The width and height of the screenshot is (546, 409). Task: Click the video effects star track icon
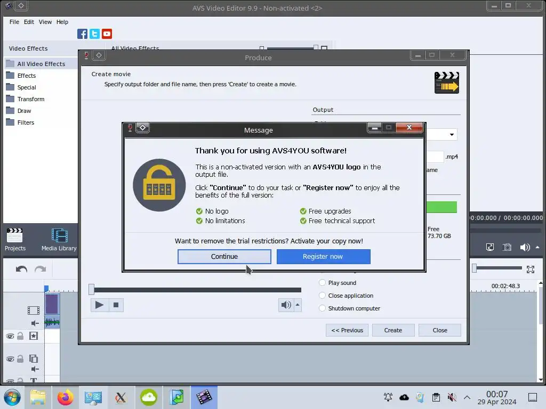click(34, 336)
